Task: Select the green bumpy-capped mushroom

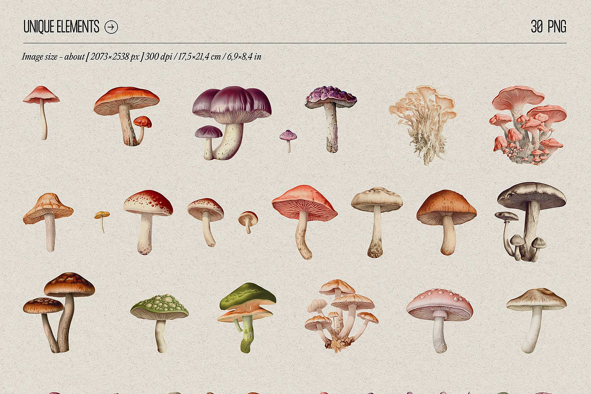Action: (160, 323)
